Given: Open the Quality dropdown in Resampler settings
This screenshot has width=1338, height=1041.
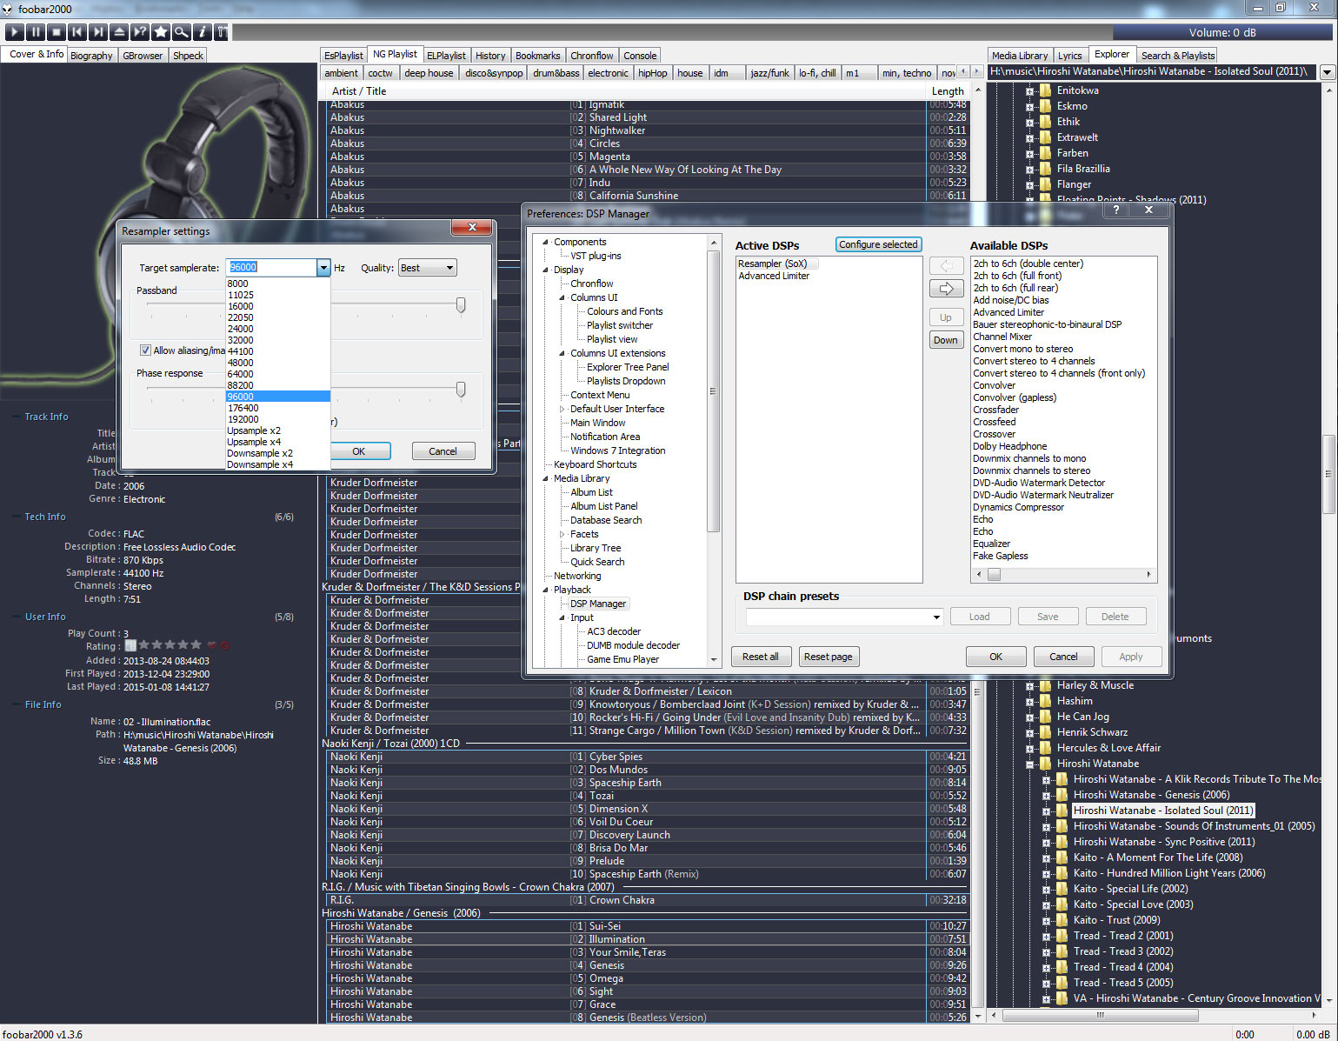Looking at the screenshot, I should point(427,268).
